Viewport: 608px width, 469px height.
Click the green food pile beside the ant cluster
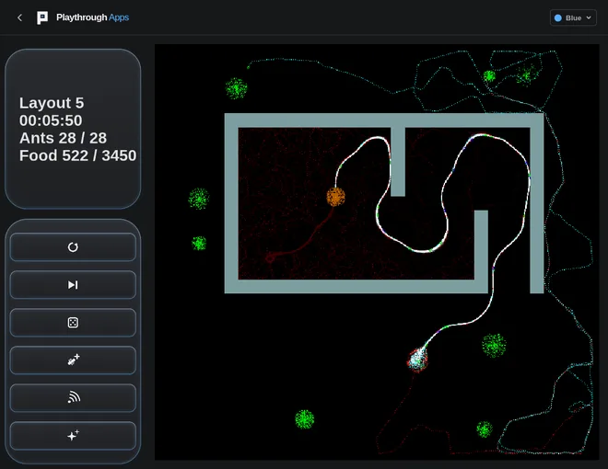coord(494,345)
